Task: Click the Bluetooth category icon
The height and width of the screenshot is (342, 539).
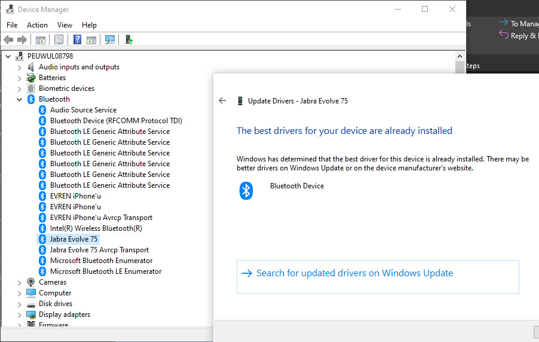Action: coord(31,99)
